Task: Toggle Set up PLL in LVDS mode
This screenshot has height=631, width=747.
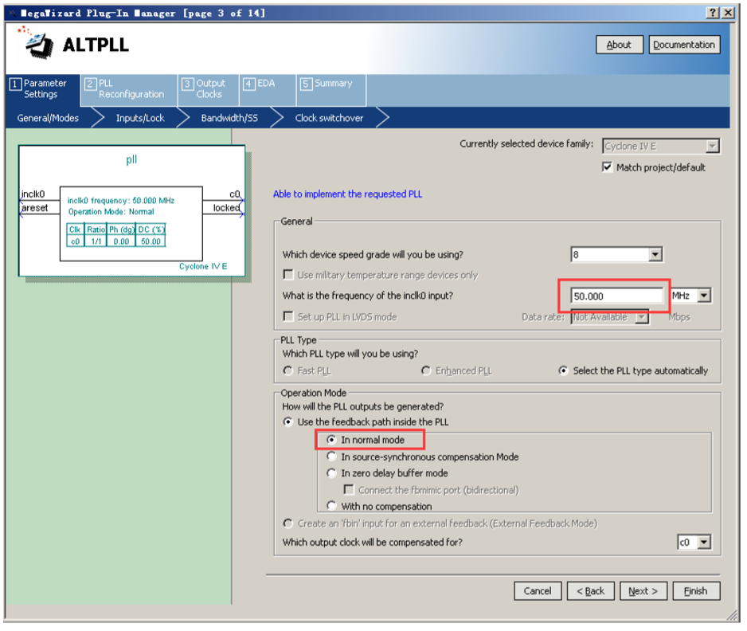Action: pos(287,317)
